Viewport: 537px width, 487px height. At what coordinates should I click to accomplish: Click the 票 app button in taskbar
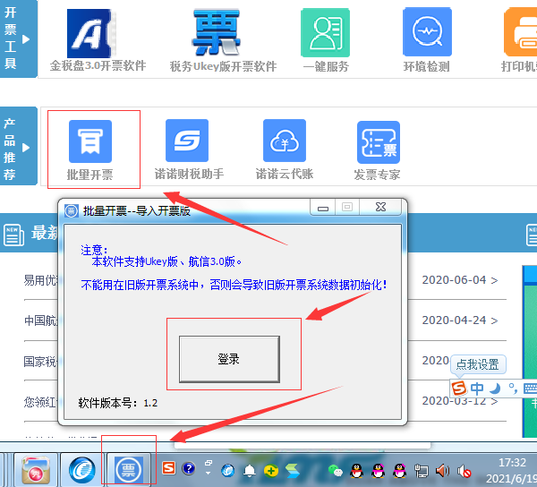(128, 469)
